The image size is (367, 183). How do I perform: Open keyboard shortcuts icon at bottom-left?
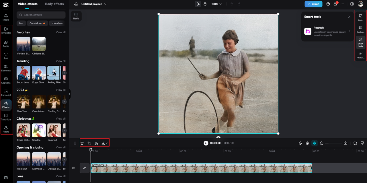6,178
